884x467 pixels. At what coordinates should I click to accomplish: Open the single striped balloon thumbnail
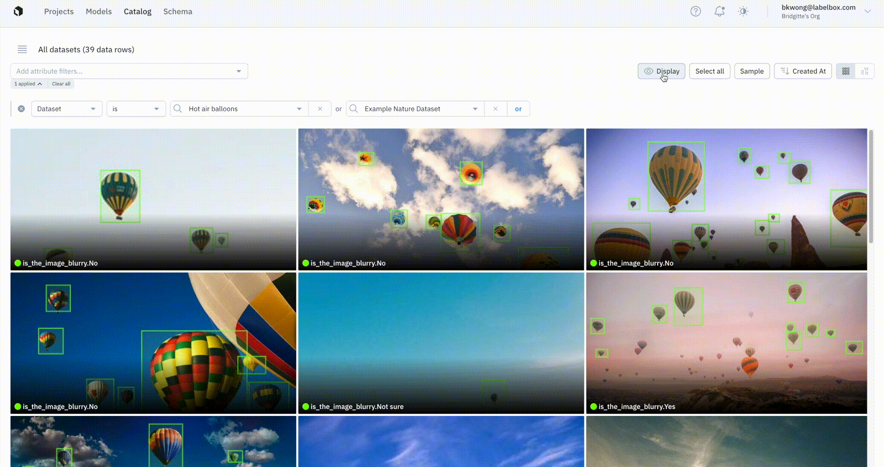click(x=153, y=199)
